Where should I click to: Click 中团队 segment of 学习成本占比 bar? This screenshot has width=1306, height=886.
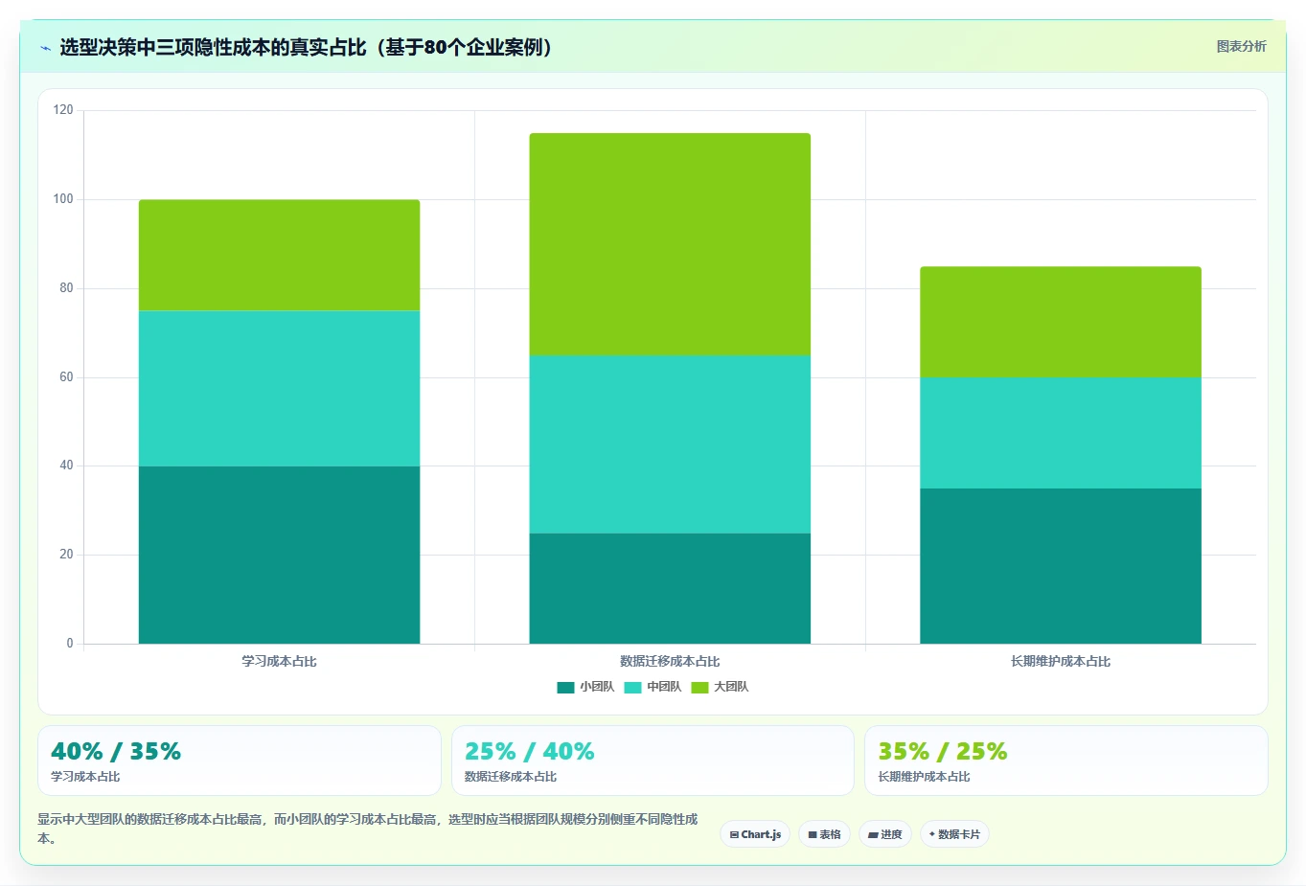[x=279, y=388]
